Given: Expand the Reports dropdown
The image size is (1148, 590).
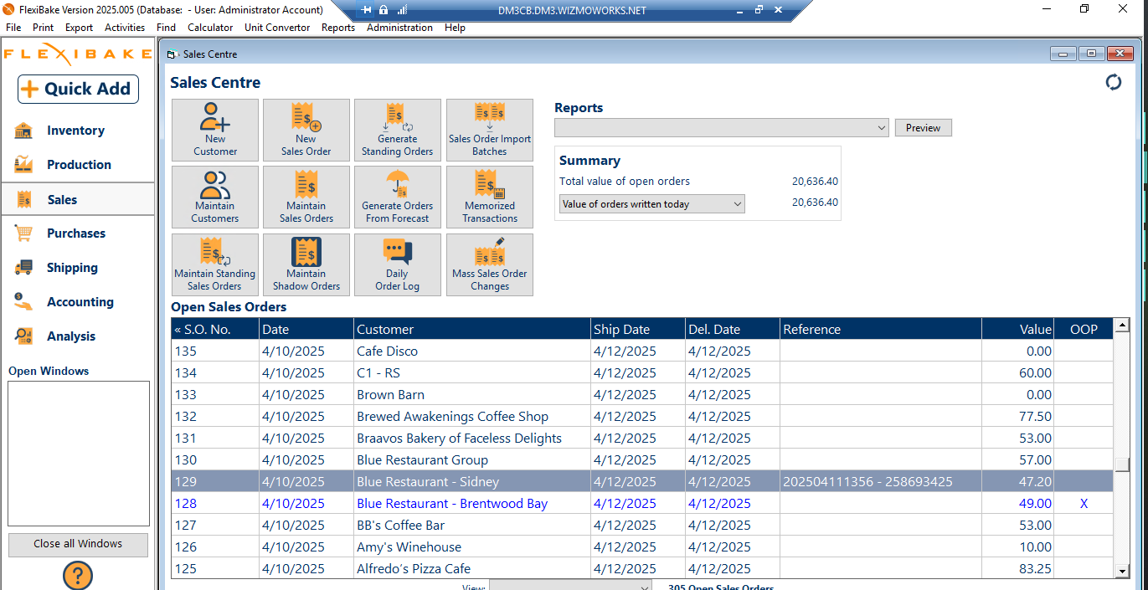Looking at the screenshot, I should point(722,128).
